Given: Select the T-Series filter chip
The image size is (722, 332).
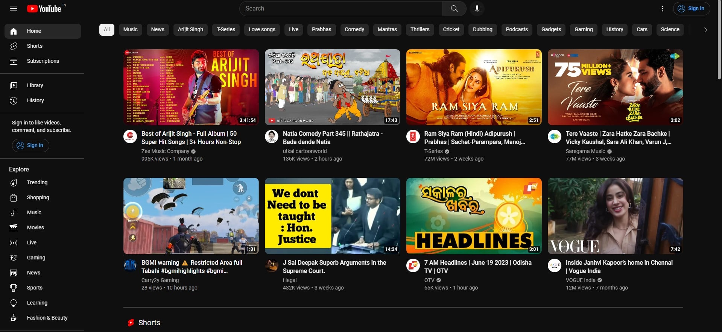Looking at the screenshot, I should point(226,29).
